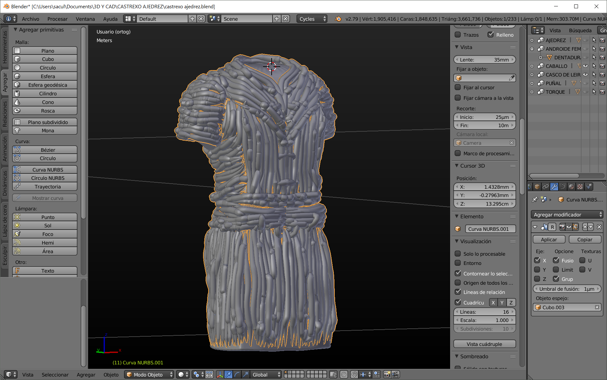The height and width of the screenshot is (380, 607).
Task: Toggle the 3D manipulator axes icon
Action: (220, 375)
